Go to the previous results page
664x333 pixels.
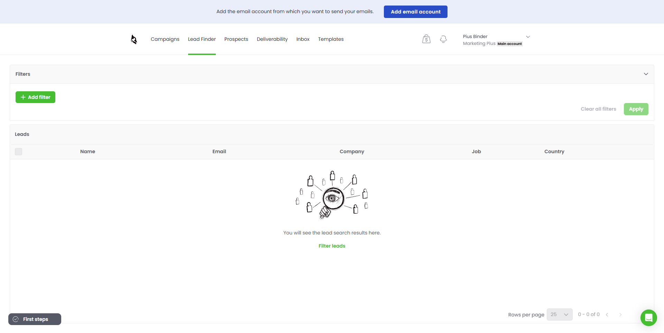coord(607,315)
